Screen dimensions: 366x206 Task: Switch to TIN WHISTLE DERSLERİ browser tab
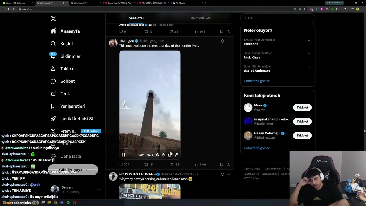[154, 3]
